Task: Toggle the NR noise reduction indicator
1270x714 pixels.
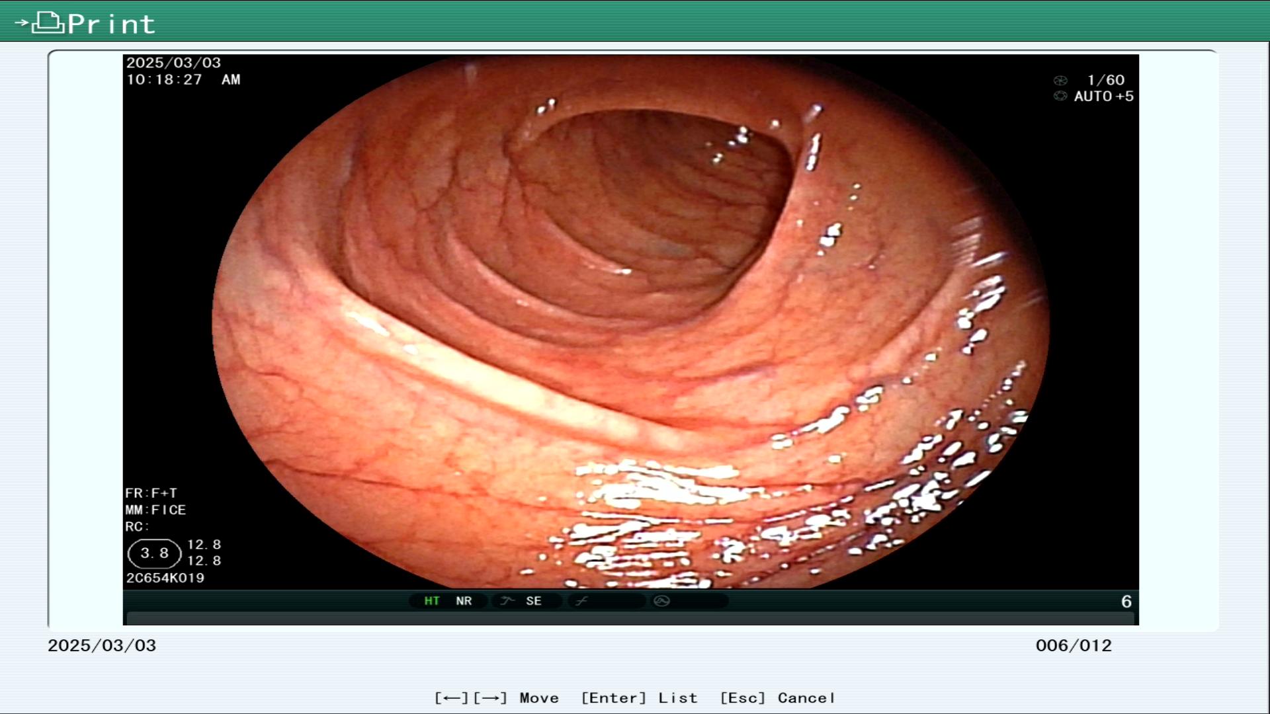Action: 464,601
